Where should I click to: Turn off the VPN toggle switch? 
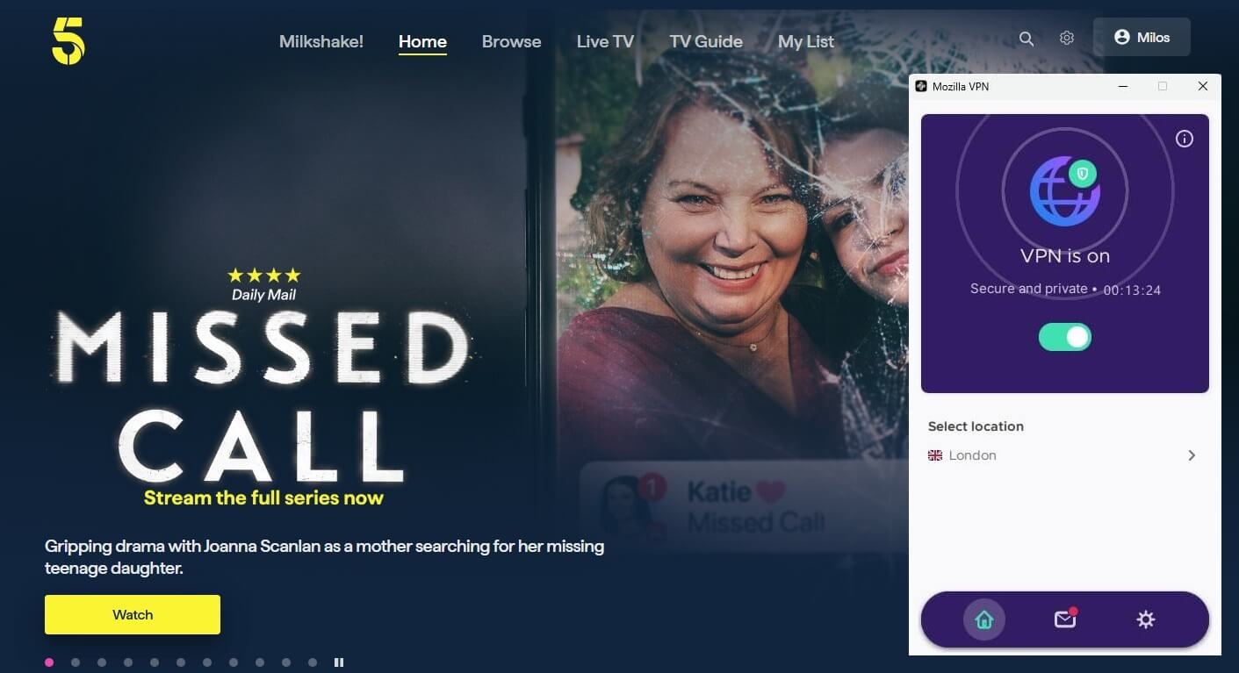(x=1065, y=337)
